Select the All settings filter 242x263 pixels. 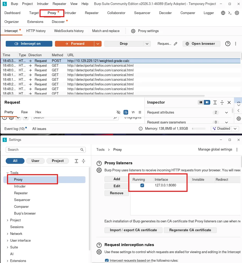click(x=15, y=161)
